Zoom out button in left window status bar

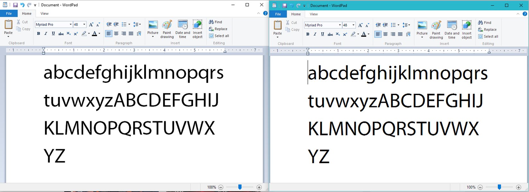221,187
